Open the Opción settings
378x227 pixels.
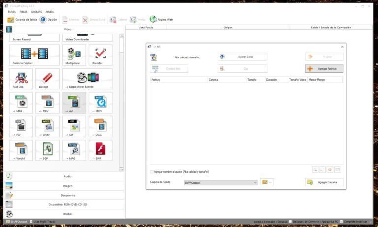(48, 20)
